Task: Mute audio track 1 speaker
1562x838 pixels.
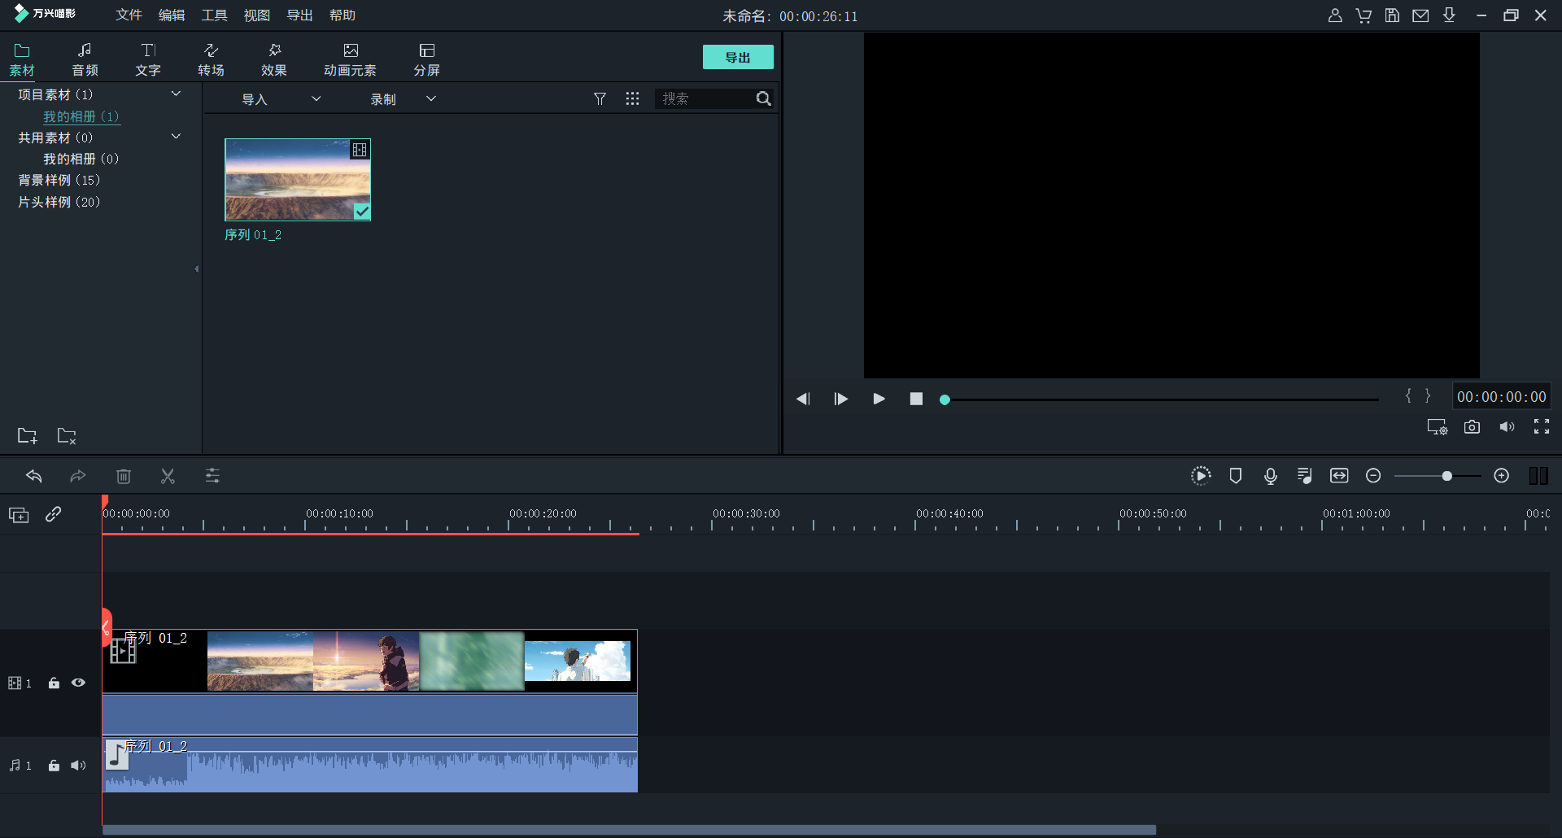Action: (x=78, y=765)
